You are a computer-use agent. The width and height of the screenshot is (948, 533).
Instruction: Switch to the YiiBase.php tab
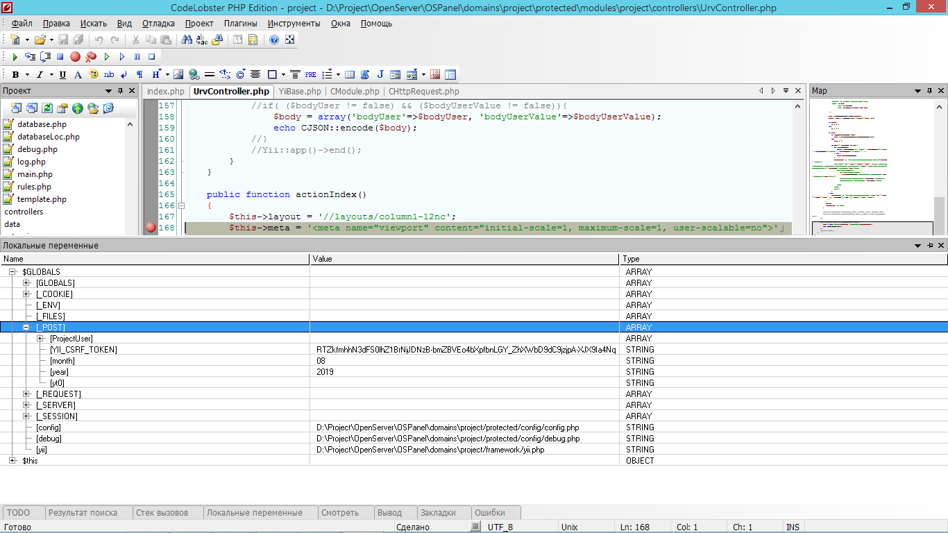click(299, 91)
